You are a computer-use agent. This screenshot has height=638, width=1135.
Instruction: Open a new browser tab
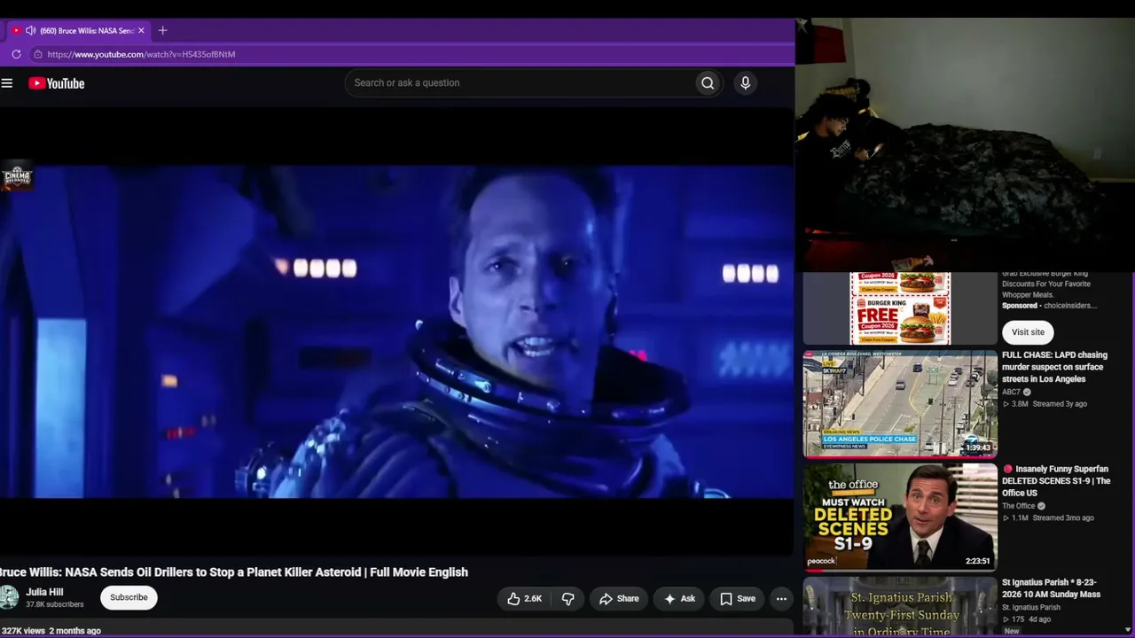pos(162,30)
